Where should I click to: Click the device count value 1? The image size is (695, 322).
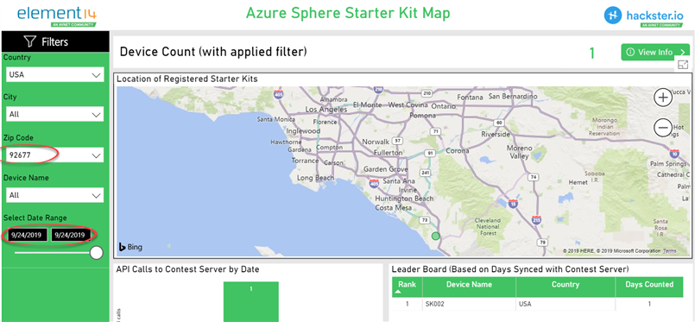(x=591, y=54)
